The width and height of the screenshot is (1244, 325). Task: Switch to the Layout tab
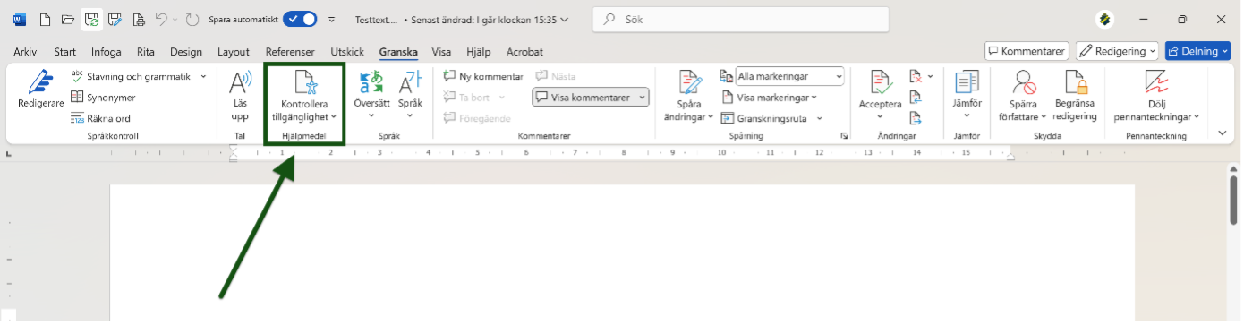(x=234, y=52)
